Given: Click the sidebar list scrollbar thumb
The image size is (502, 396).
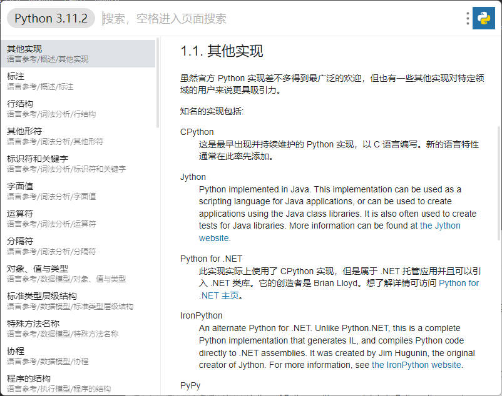Looking at the screenshot, I should pyautogui.click(x=158, y=82).
